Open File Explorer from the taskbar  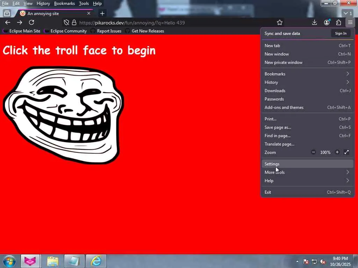point(53,261)
